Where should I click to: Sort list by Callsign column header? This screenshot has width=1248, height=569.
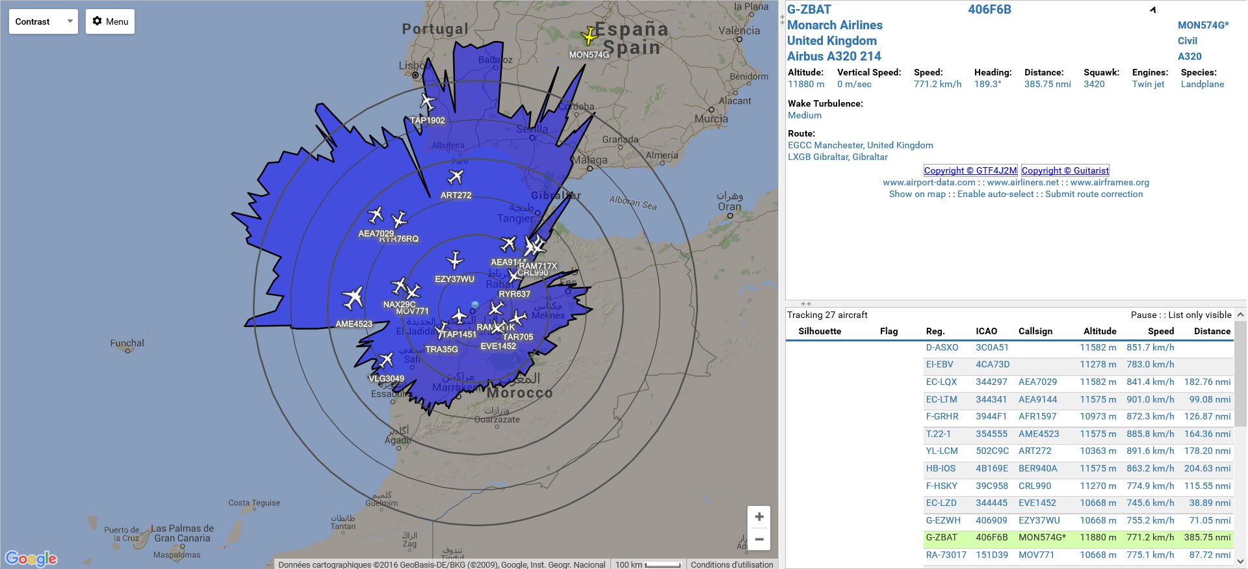(x=1035, y=331)
